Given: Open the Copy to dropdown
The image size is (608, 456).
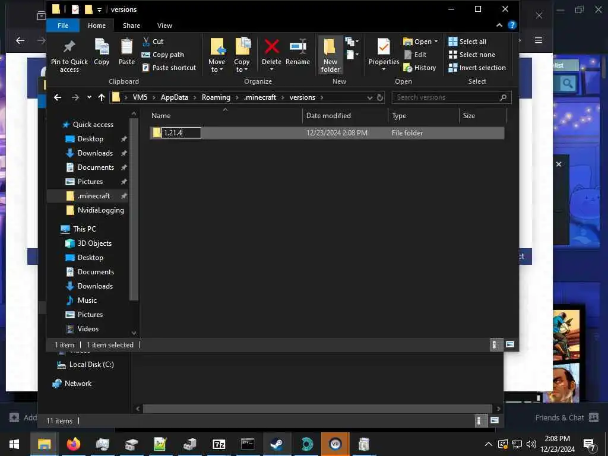Looking at the screenshot, I should point(242,55).
